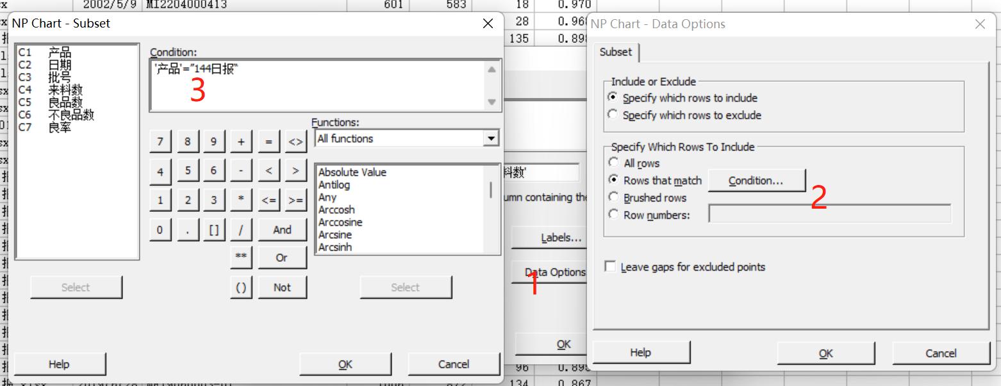Screen dimensions: 1001x386
Task: Enable 'Leave gaps for excluded points' checkbox
Action: 611,267
